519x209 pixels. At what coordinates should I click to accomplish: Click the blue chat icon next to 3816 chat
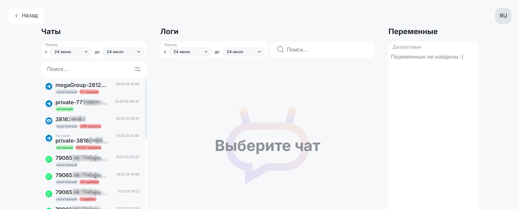pyautogui.click(x=49, y=121)
